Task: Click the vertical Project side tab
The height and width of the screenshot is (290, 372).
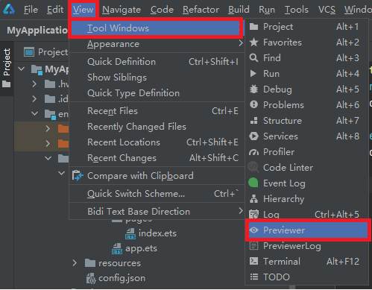Action: coord(7,68)
